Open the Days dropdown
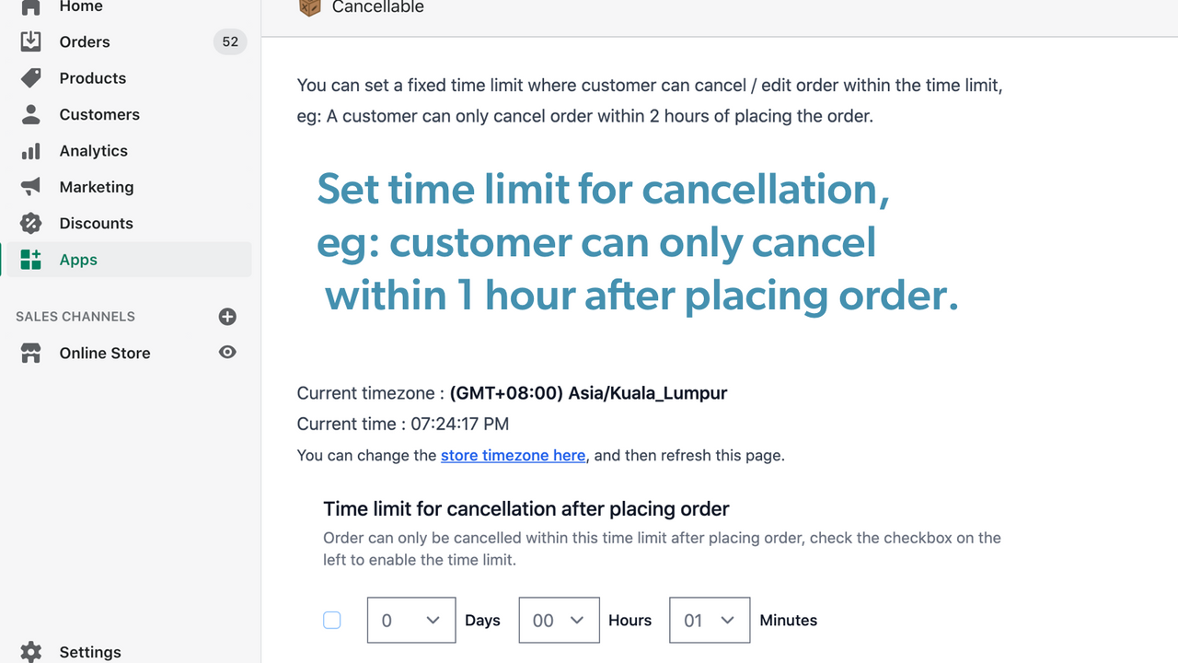 (x=410, y=621)
